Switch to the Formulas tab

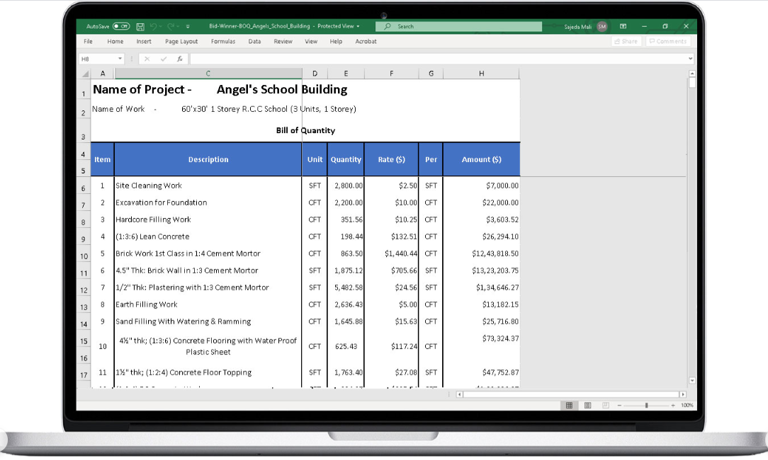click(223, 42)
